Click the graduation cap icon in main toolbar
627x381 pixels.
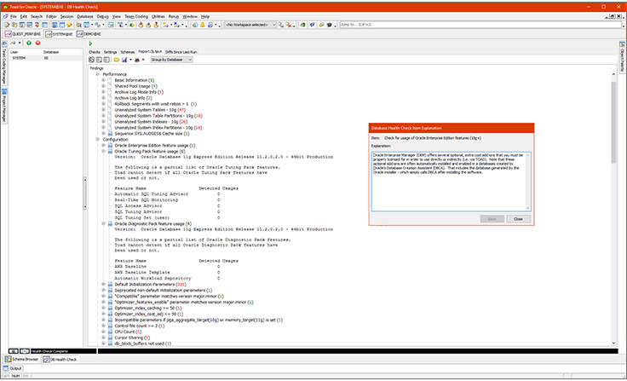click(329, 25)
